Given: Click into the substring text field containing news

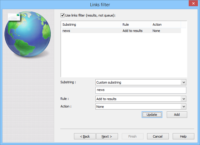Looking at the screenshot, I should click(141, 90).
